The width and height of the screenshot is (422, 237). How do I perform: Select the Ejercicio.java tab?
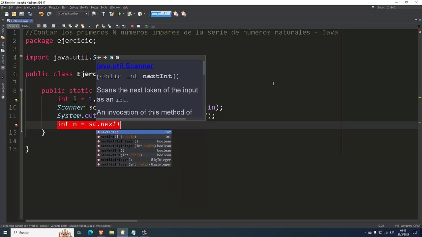pyautogui.click(x=19, y=21)
